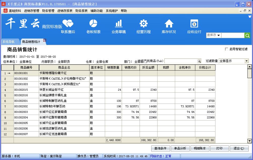Click the 打印 button

219,148
